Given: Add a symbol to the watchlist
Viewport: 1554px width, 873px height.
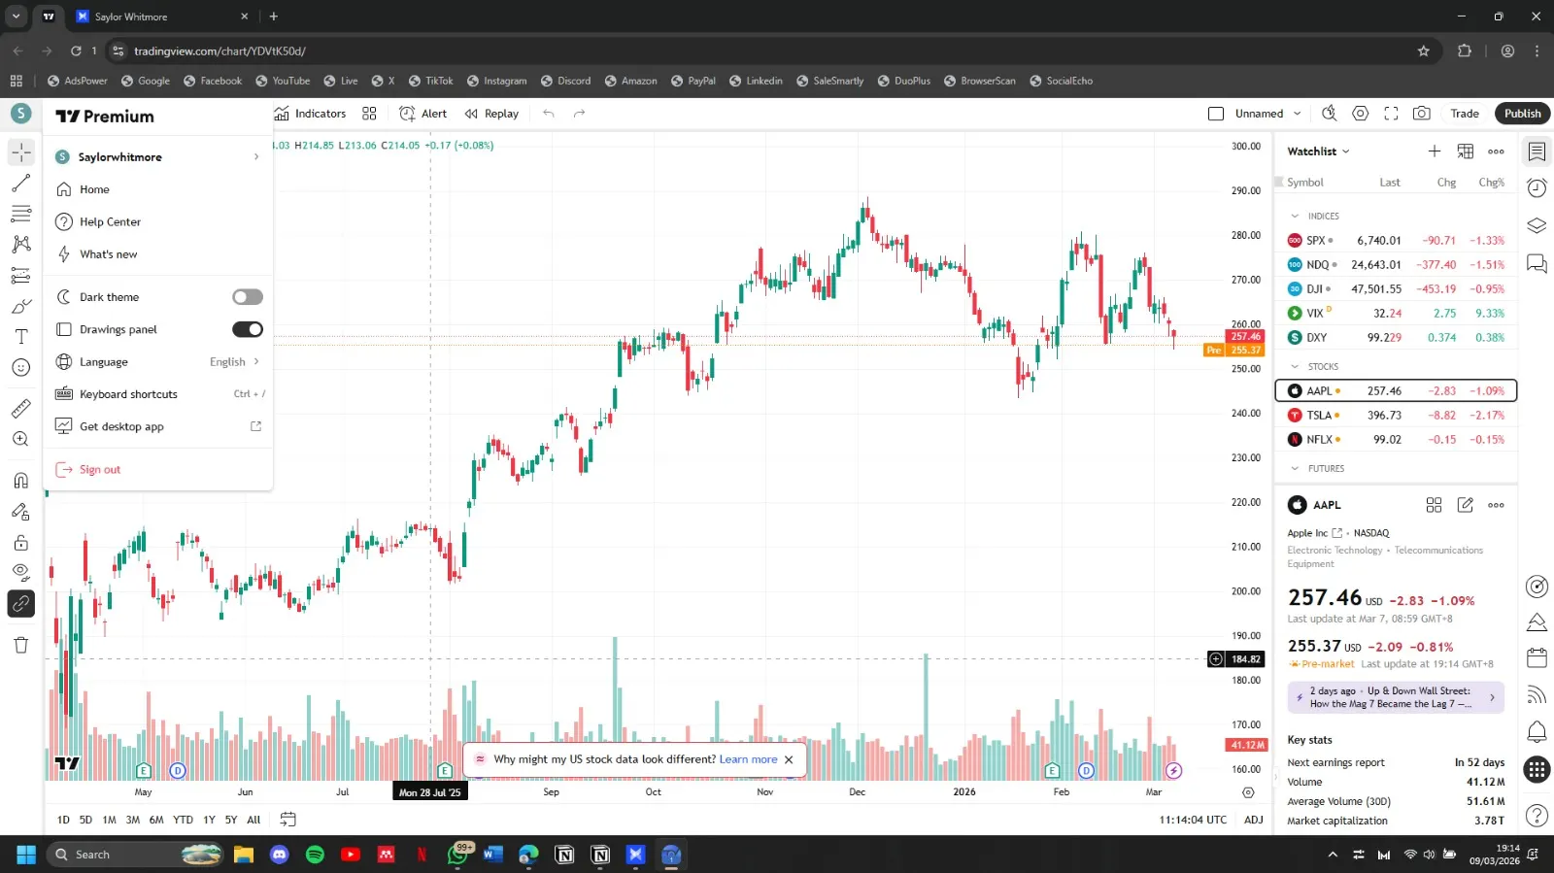Looking at the screenshot, I should (x=1435, y=151).
